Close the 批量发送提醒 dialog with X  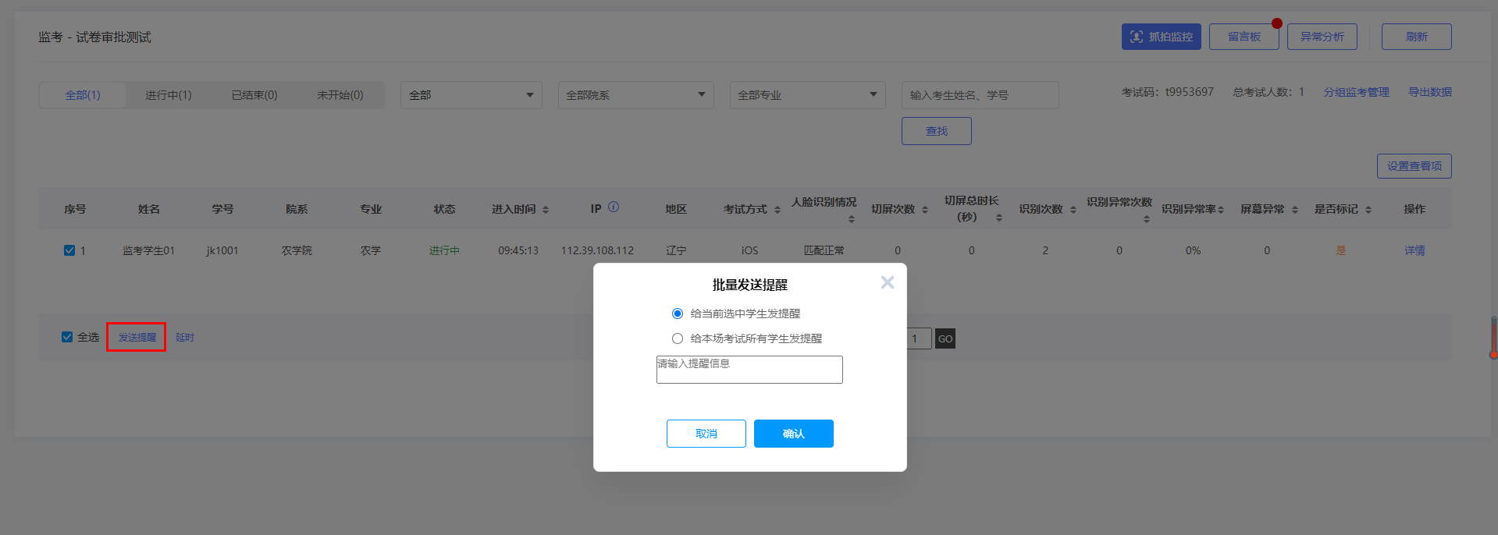tap(887, 282)
